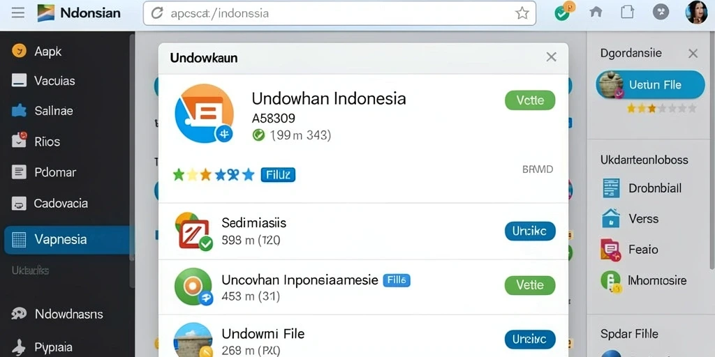Open the page document icon in toolbar

pyautogui.click(x=628, y=12)
